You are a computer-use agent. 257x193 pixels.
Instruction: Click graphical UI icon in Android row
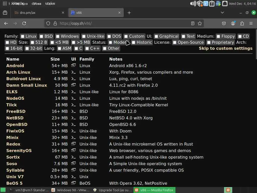tap(74, 66)
